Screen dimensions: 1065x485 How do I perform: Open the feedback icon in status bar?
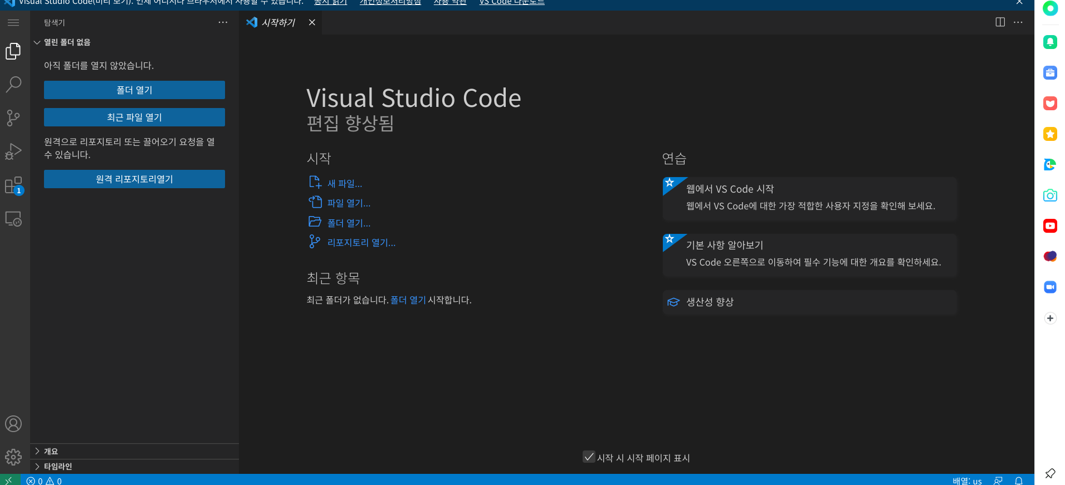[x=998, y=481]
